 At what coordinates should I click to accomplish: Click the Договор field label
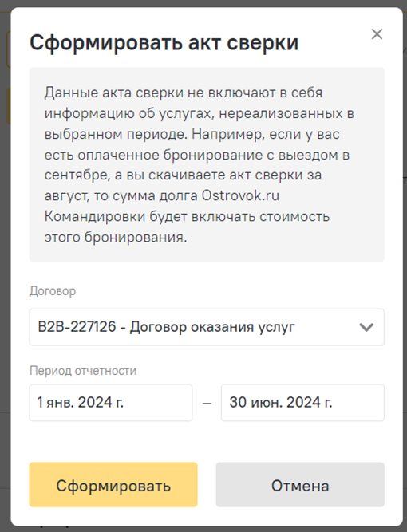(x=53, y=291)
